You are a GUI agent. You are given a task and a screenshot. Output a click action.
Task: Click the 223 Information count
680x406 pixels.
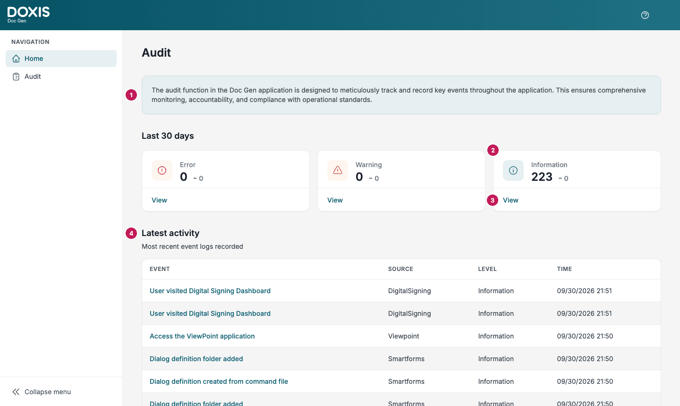(x=542, y=177)
